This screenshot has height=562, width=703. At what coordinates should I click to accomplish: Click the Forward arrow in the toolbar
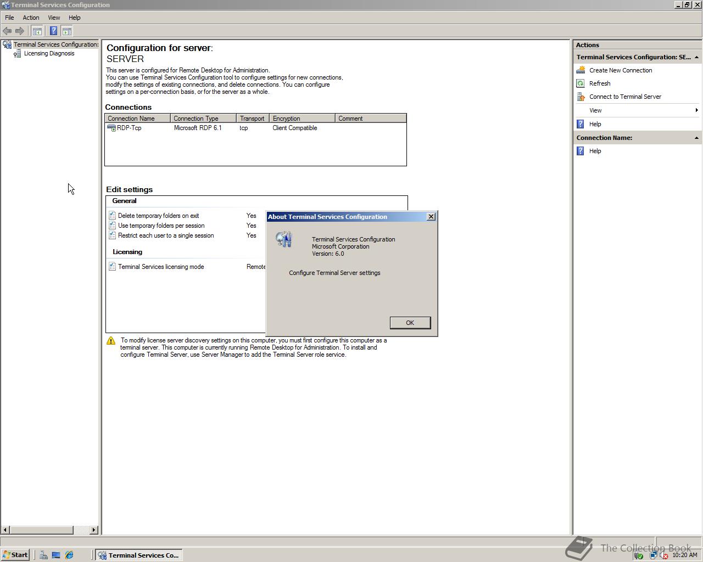pos(20,31)
